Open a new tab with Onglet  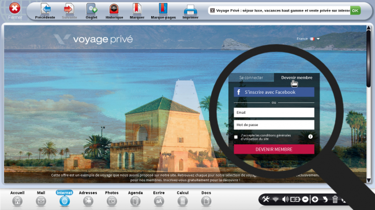click(91, 11)
